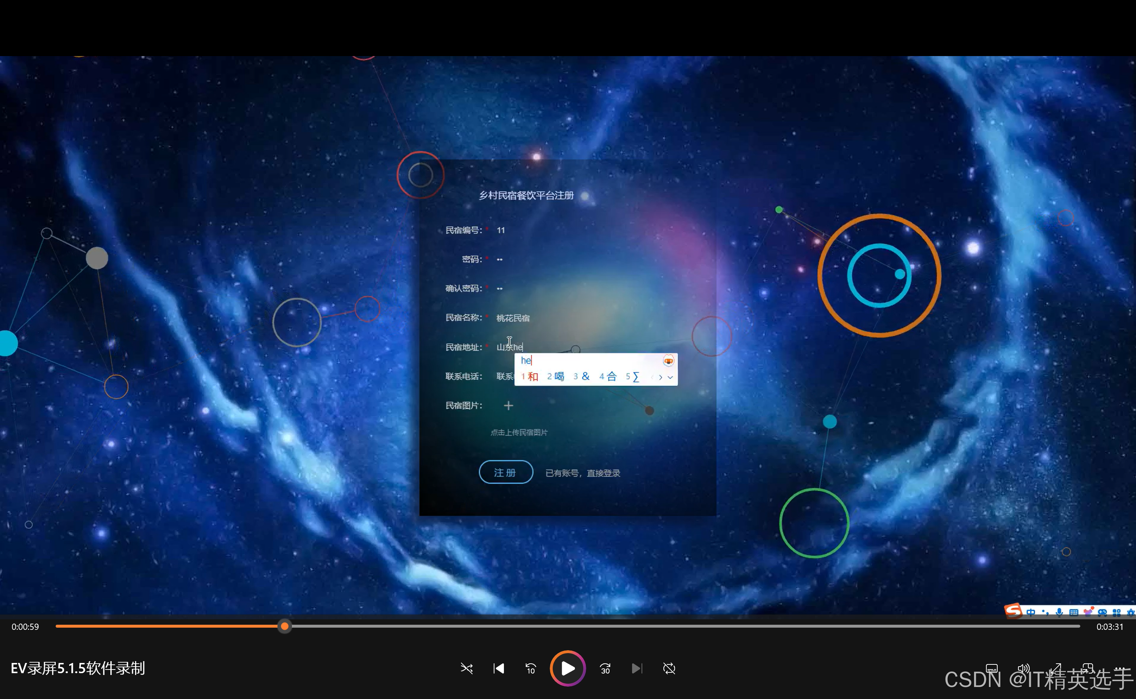The height and width of the screenshot is (699, 1136).
Task: Skip back 10 seconds
Action: click(x=530, y=668)
